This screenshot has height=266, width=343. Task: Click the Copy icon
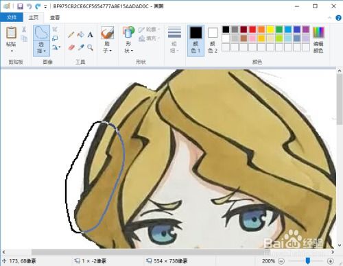(x=24, y=38)
